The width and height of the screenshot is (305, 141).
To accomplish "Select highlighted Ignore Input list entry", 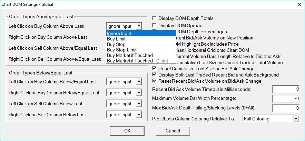I will [119, 33].
